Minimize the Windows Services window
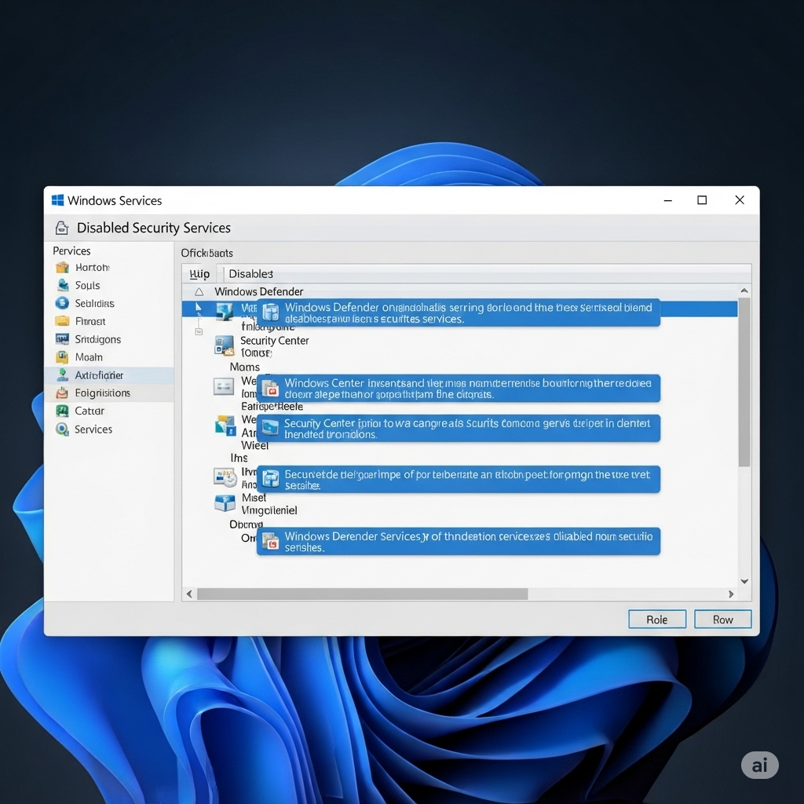Screen dimensions: 804x804 point(667,200)
